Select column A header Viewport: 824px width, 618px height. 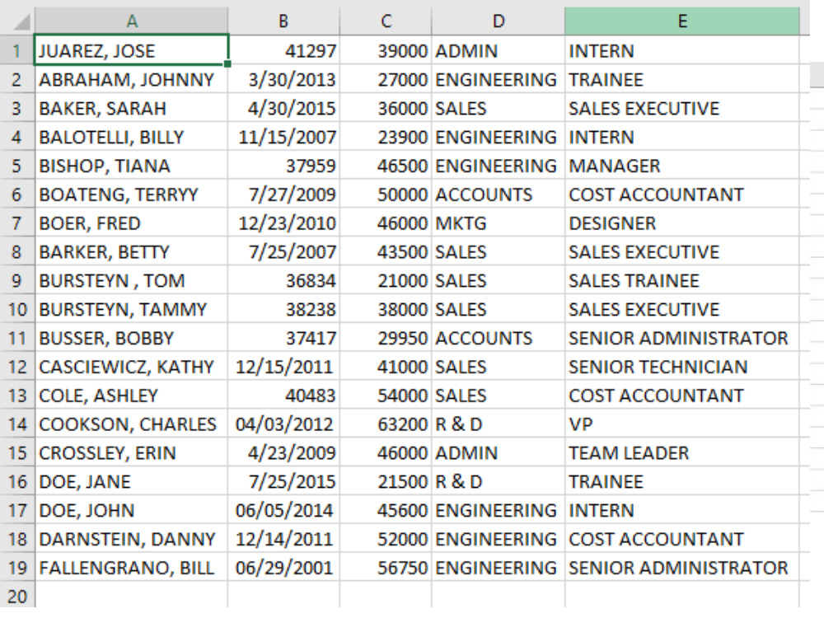[131, 21]
